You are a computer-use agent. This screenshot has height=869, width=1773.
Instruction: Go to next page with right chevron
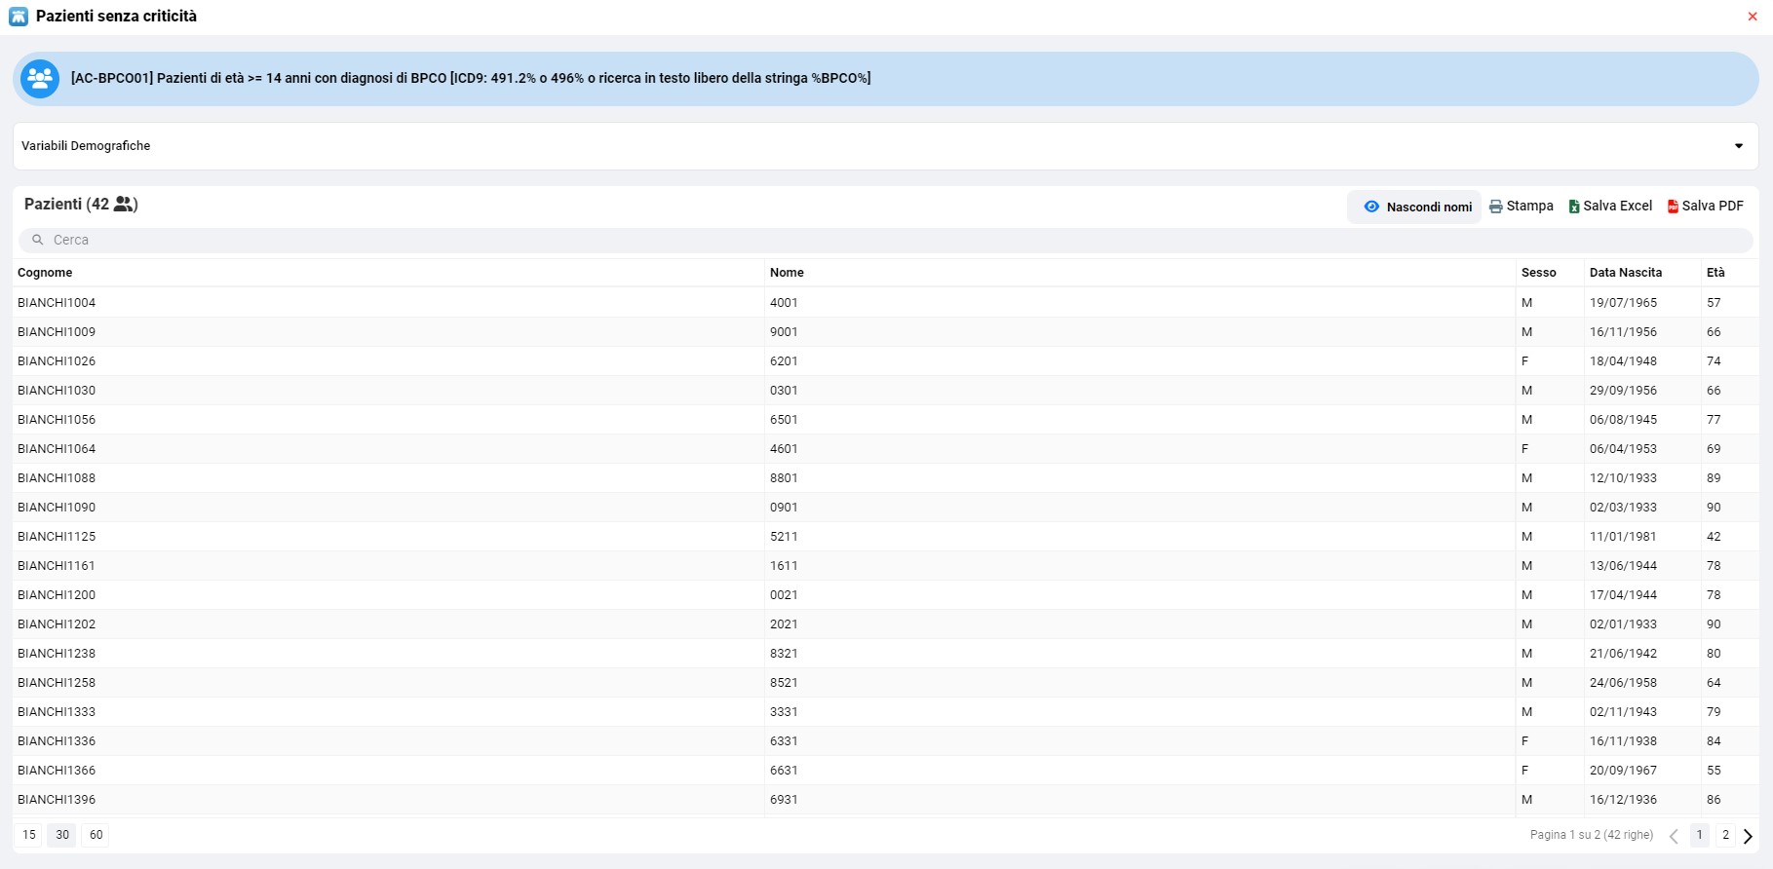[x=1748, y=836]
